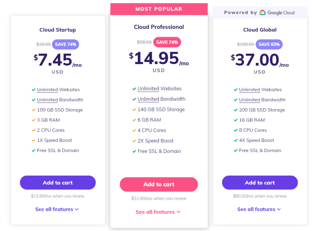Add Cloud Global plan to cart
The image size is (316, 231).
(x=260, y=183)
